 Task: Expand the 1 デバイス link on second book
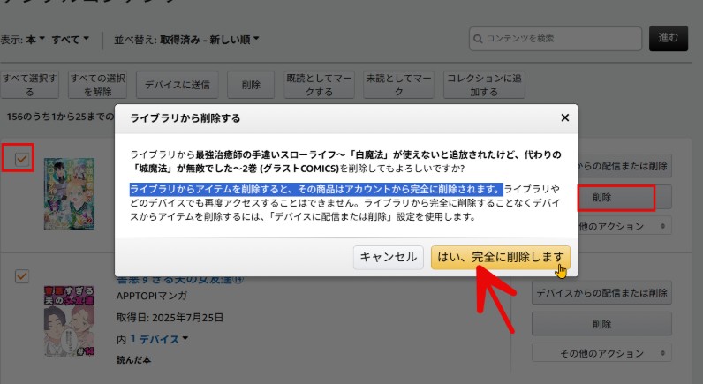click(x=155, y=339)
